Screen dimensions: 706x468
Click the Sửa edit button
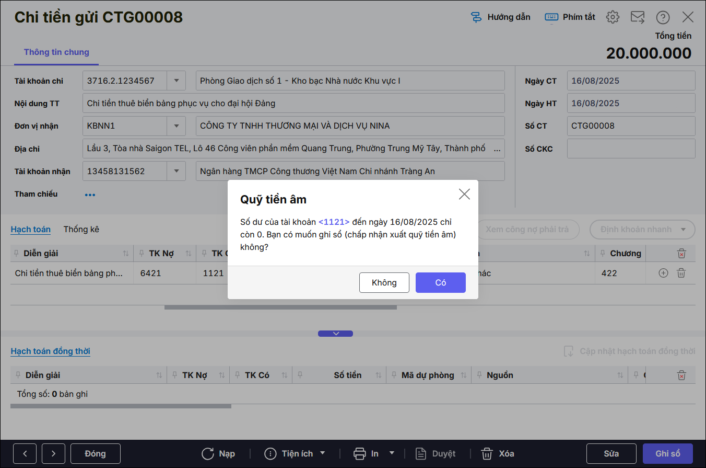coord(611,454)
